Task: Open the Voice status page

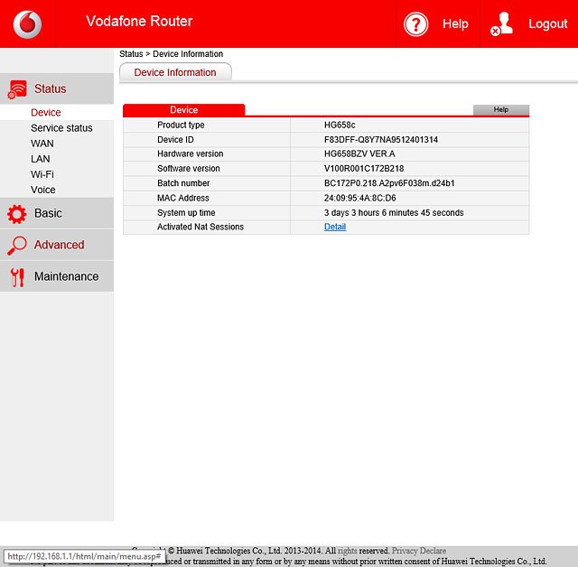Action: tap(43, 190)
